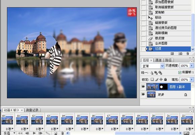Viewport: 195px width, 135px height.
Task: Duplicate the selected animation frame
Action: click(x=55, y=133)
